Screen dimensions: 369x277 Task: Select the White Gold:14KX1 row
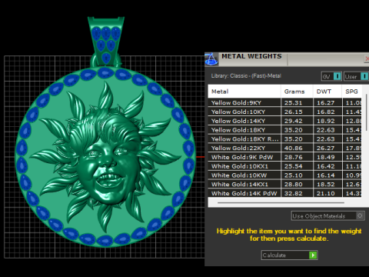tap(284, 185)
